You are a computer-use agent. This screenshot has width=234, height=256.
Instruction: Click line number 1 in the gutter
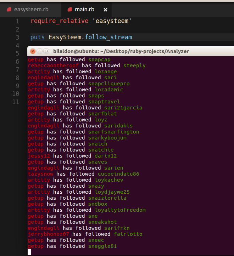point(17,21)
